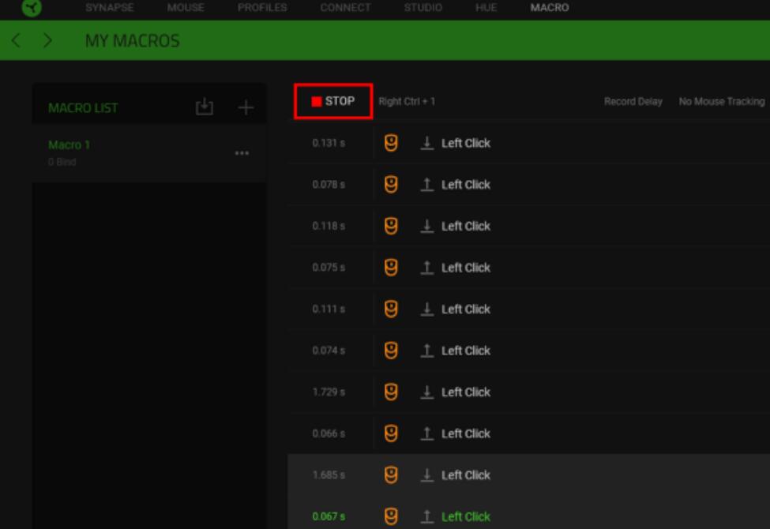Stop macro recording

click(x=332, y=102)
